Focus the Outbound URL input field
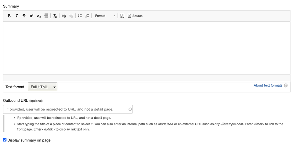293x148 pixels. click(68, 109)
